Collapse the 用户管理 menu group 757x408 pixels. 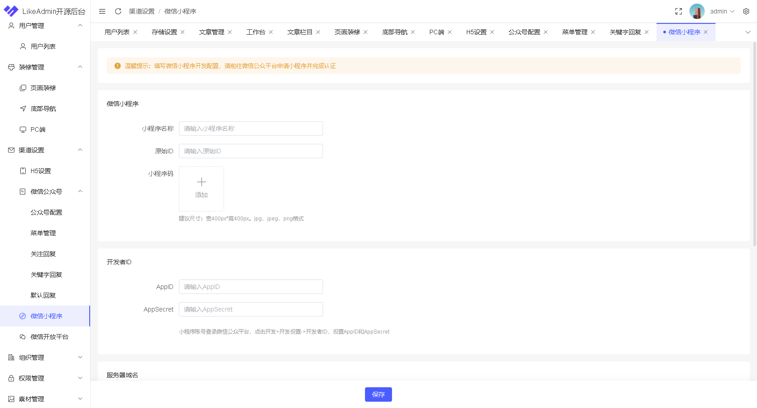(x=45, y=26)
